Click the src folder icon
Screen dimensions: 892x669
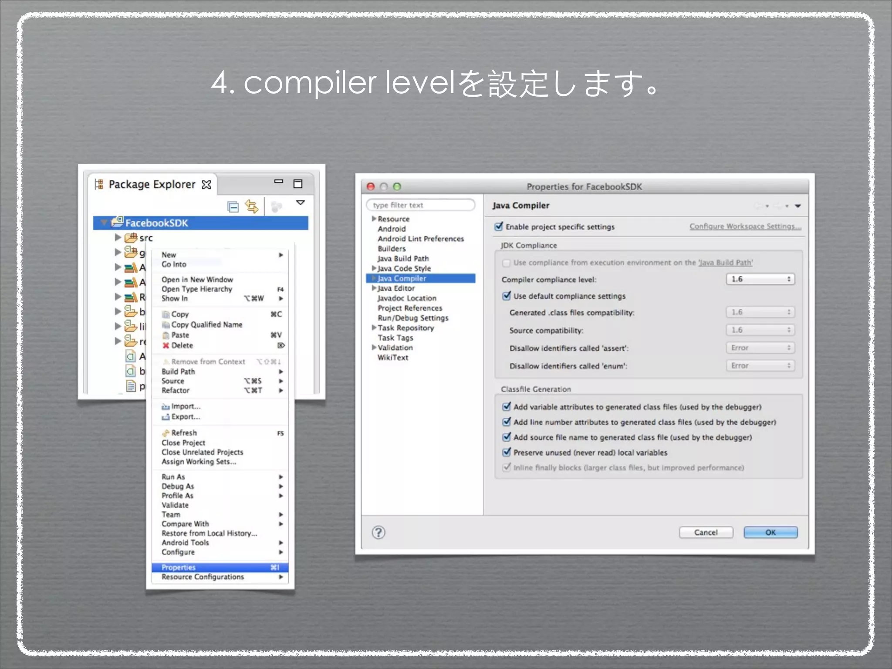pos(131,238)
